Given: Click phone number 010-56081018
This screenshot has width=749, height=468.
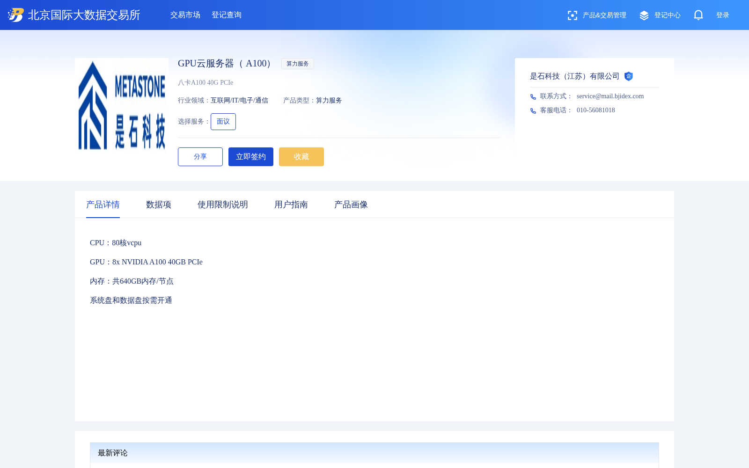Looking at the screenshot, I should (596, 110).
